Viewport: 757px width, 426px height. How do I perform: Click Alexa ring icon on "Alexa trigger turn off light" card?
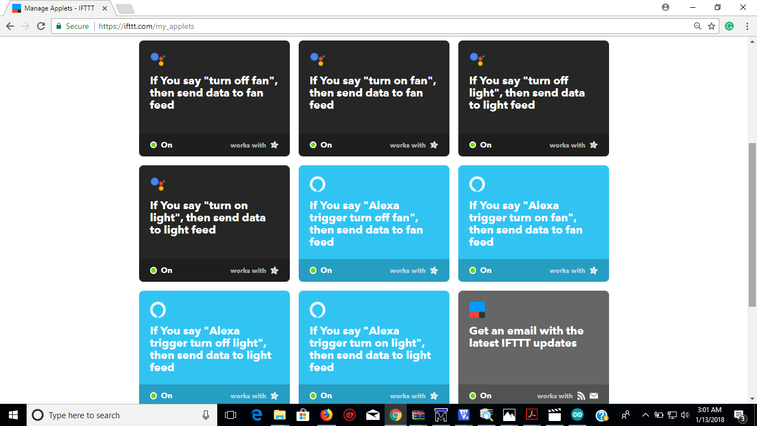click(x=158, y=310)
